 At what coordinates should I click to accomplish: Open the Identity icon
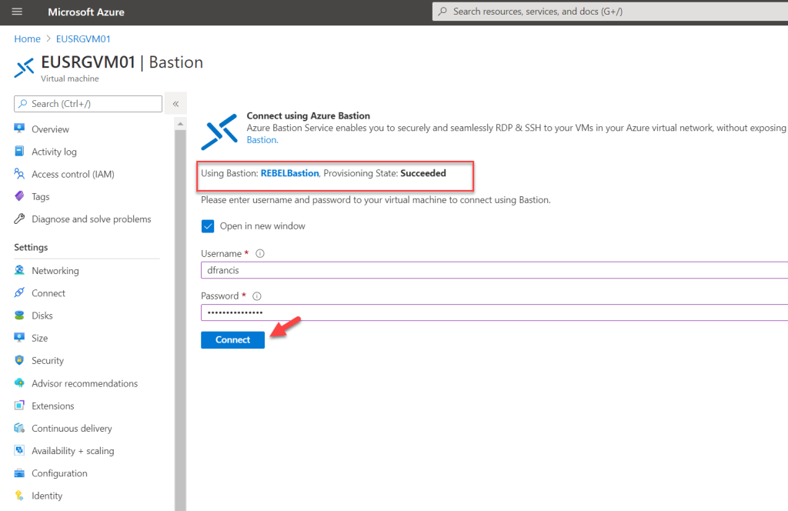click(18, 496)
